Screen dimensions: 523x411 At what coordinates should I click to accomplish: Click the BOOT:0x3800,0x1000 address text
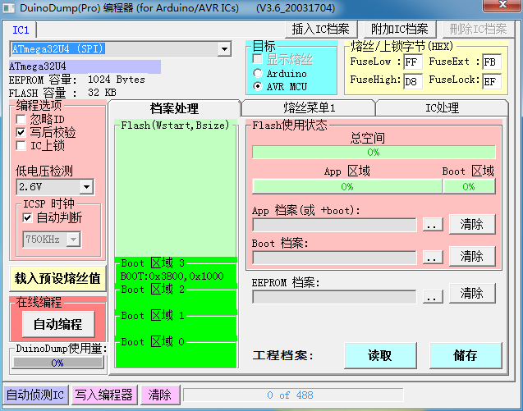point(172,276)
